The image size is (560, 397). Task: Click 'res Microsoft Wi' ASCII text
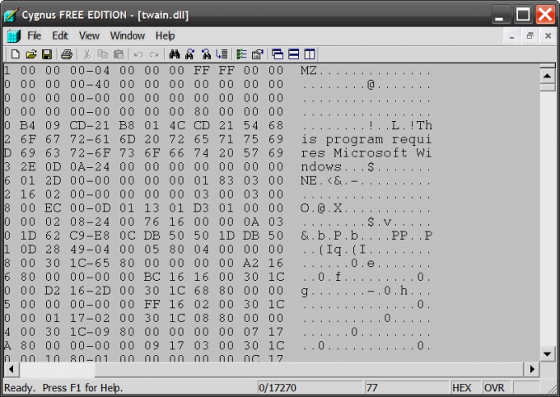click(x=366, y=153)
